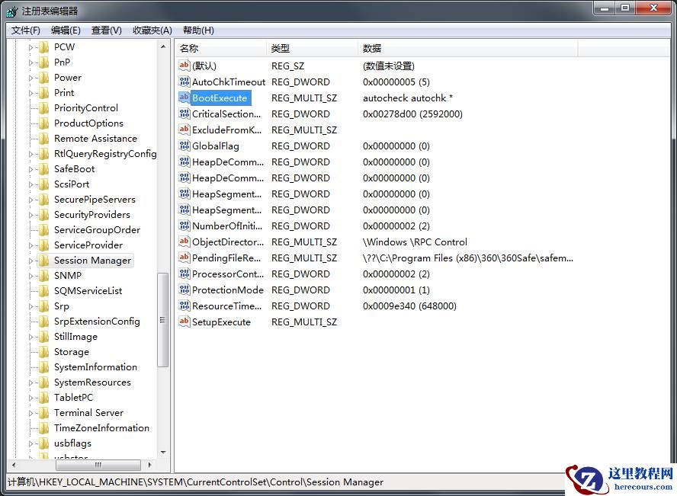Click the ab icon next to the (默认) value
The width and height of the screenshot is (677, 496).
tap(184, 66)
